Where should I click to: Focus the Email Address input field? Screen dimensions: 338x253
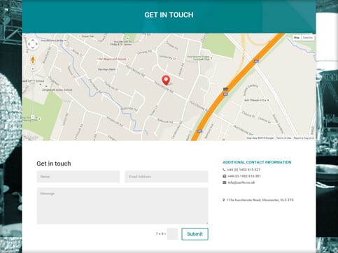coord(167,177)
